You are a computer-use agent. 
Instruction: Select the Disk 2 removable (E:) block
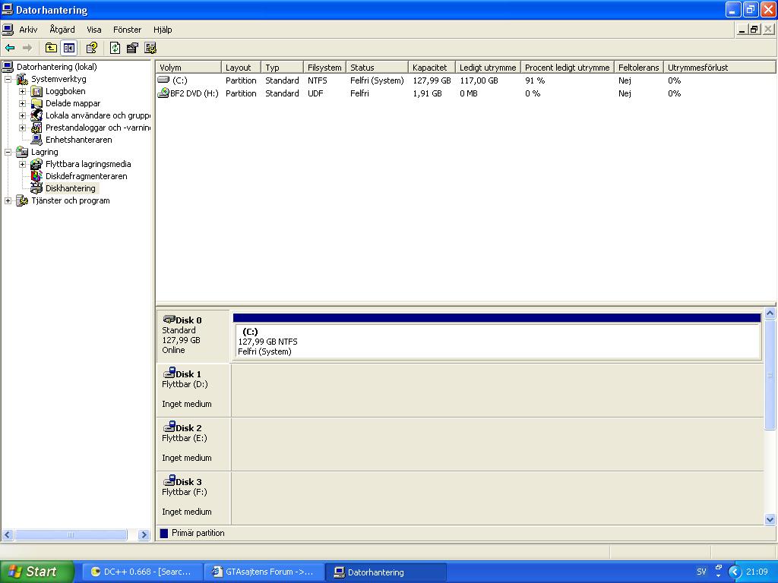coord(193,444)
